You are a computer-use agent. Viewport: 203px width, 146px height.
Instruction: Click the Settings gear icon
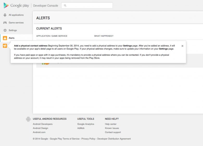tap(5, 30)
